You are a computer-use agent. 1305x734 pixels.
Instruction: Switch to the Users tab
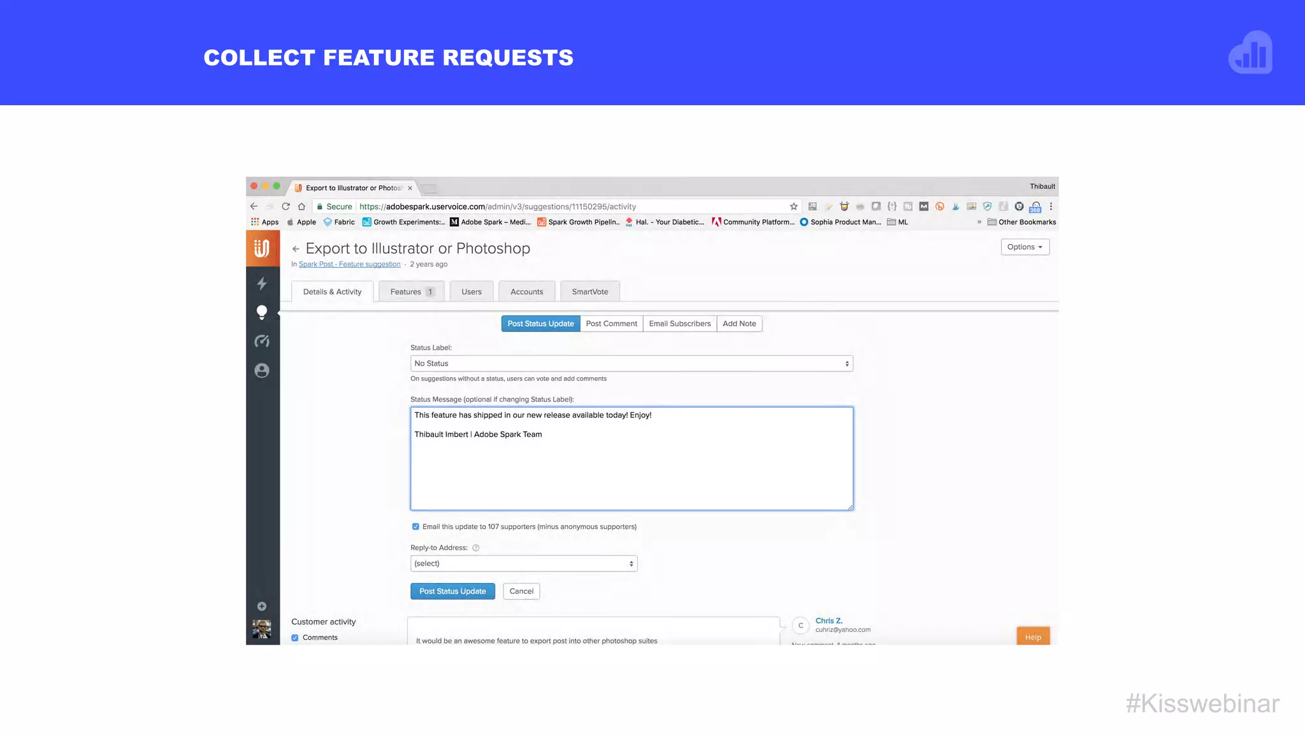(472, 292)
